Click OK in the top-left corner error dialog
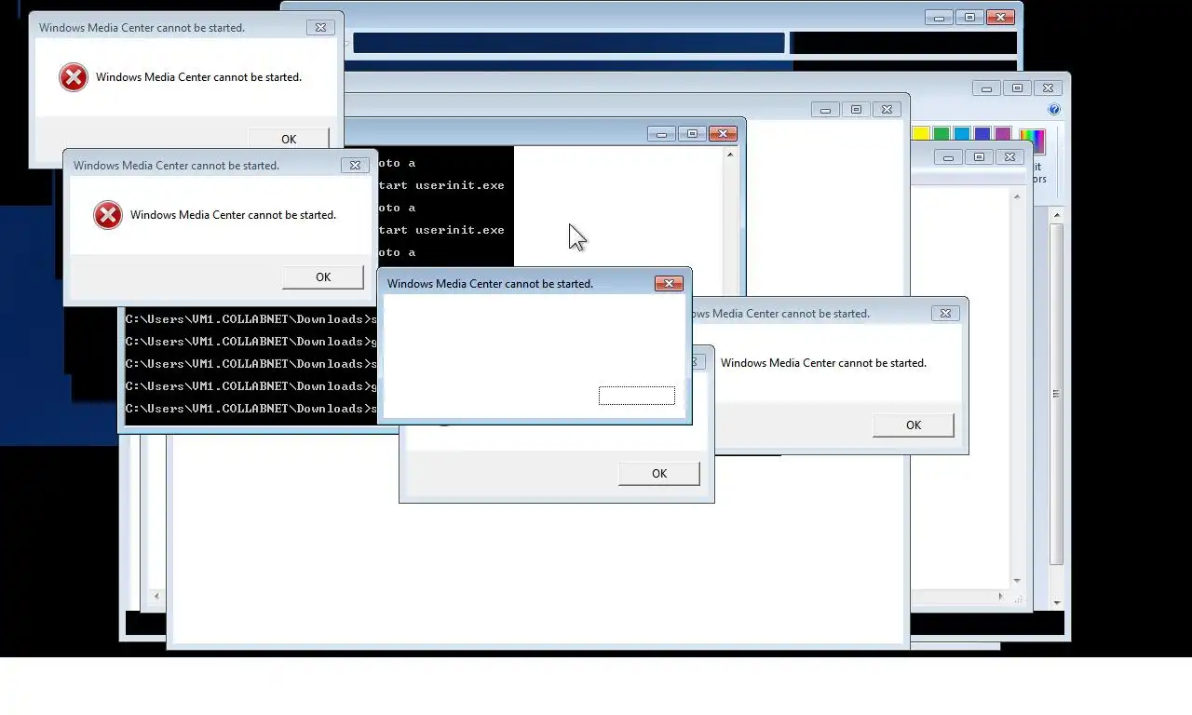The image size is (1192, 715). 289,139
